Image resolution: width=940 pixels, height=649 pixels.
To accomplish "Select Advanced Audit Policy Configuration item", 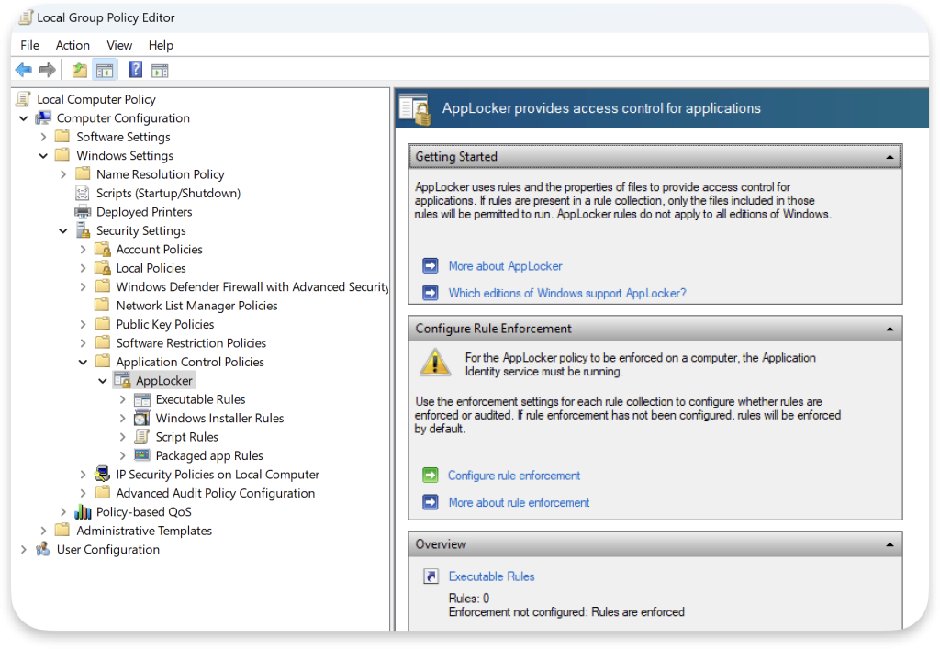I will tap(215, 493).
